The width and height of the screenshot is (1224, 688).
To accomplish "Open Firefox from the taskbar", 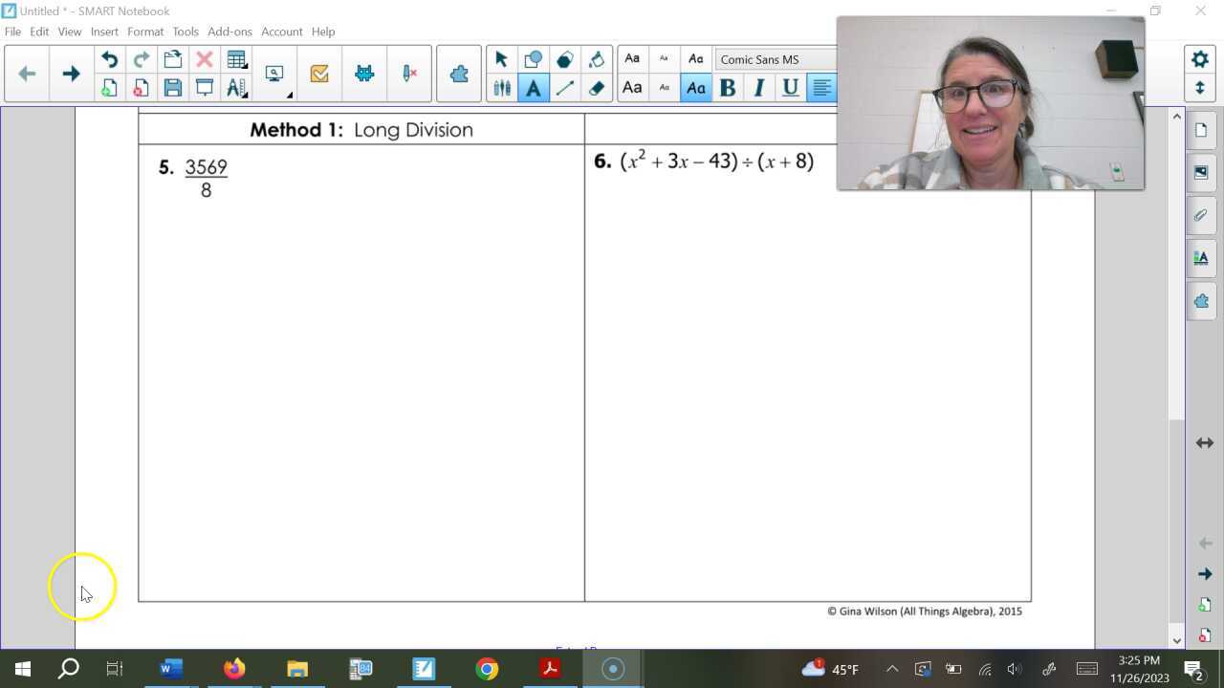I will (234, 668).
